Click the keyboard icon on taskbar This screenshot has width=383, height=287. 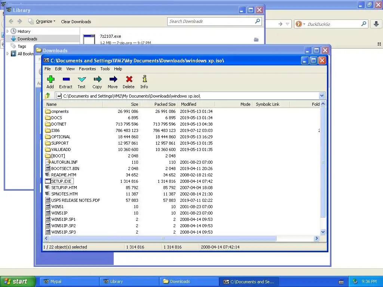[x=341, y=282]
